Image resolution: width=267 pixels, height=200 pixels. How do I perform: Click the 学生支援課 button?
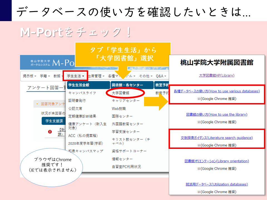click(x=54, y=121)
